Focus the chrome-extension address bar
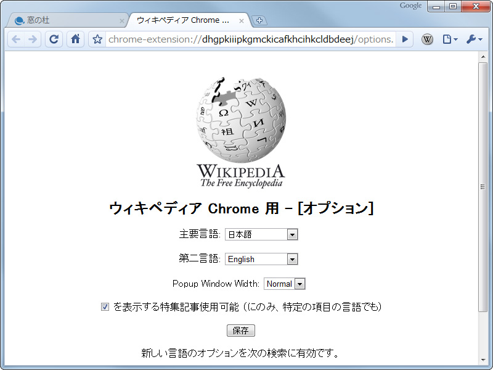The width and height of the screenshot is (493, 370). [251, 39]
